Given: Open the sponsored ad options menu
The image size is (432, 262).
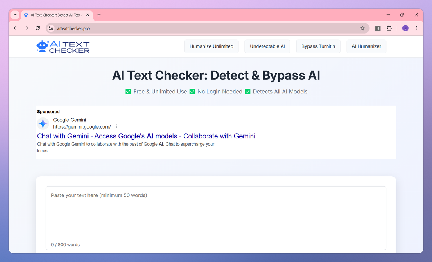Looking at the screenshot, I should pos(116,126).
